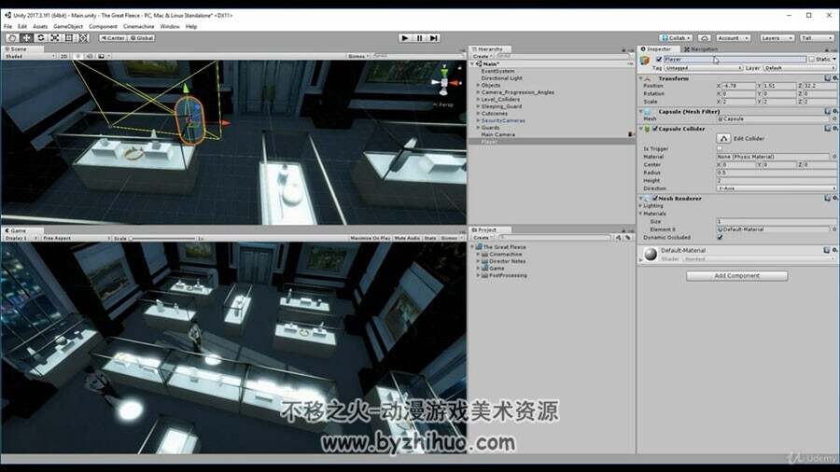Open the Collab dropdown

coord(676,38)
